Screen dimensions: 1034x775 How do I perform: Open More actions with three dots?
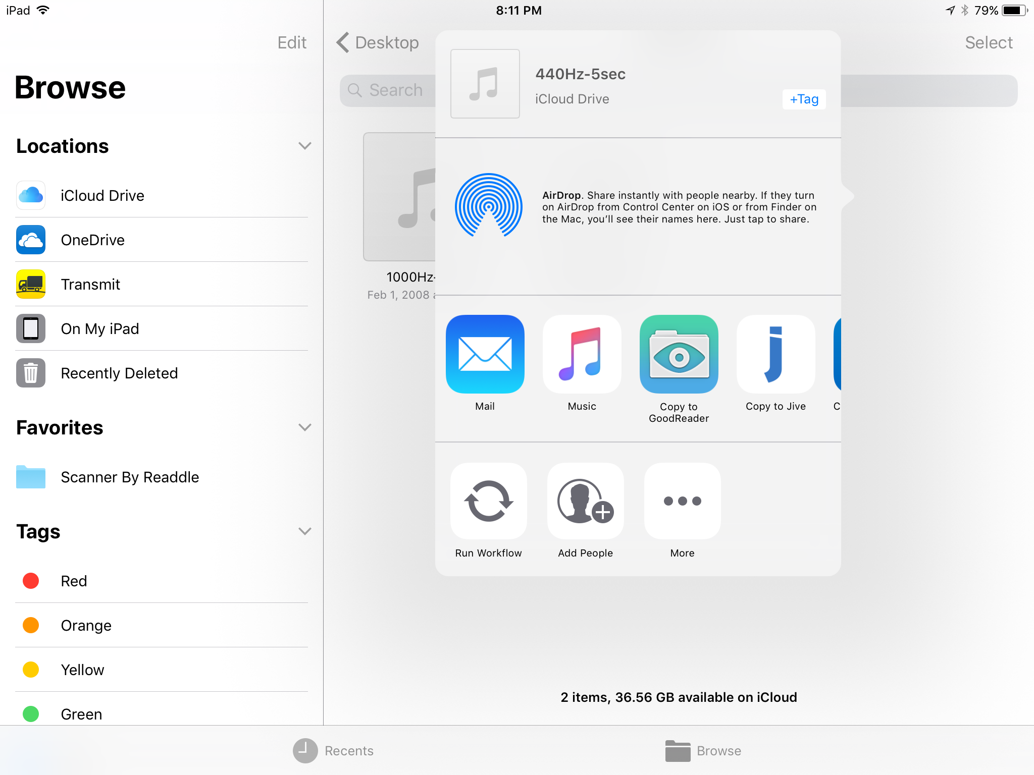coord(682,501)
